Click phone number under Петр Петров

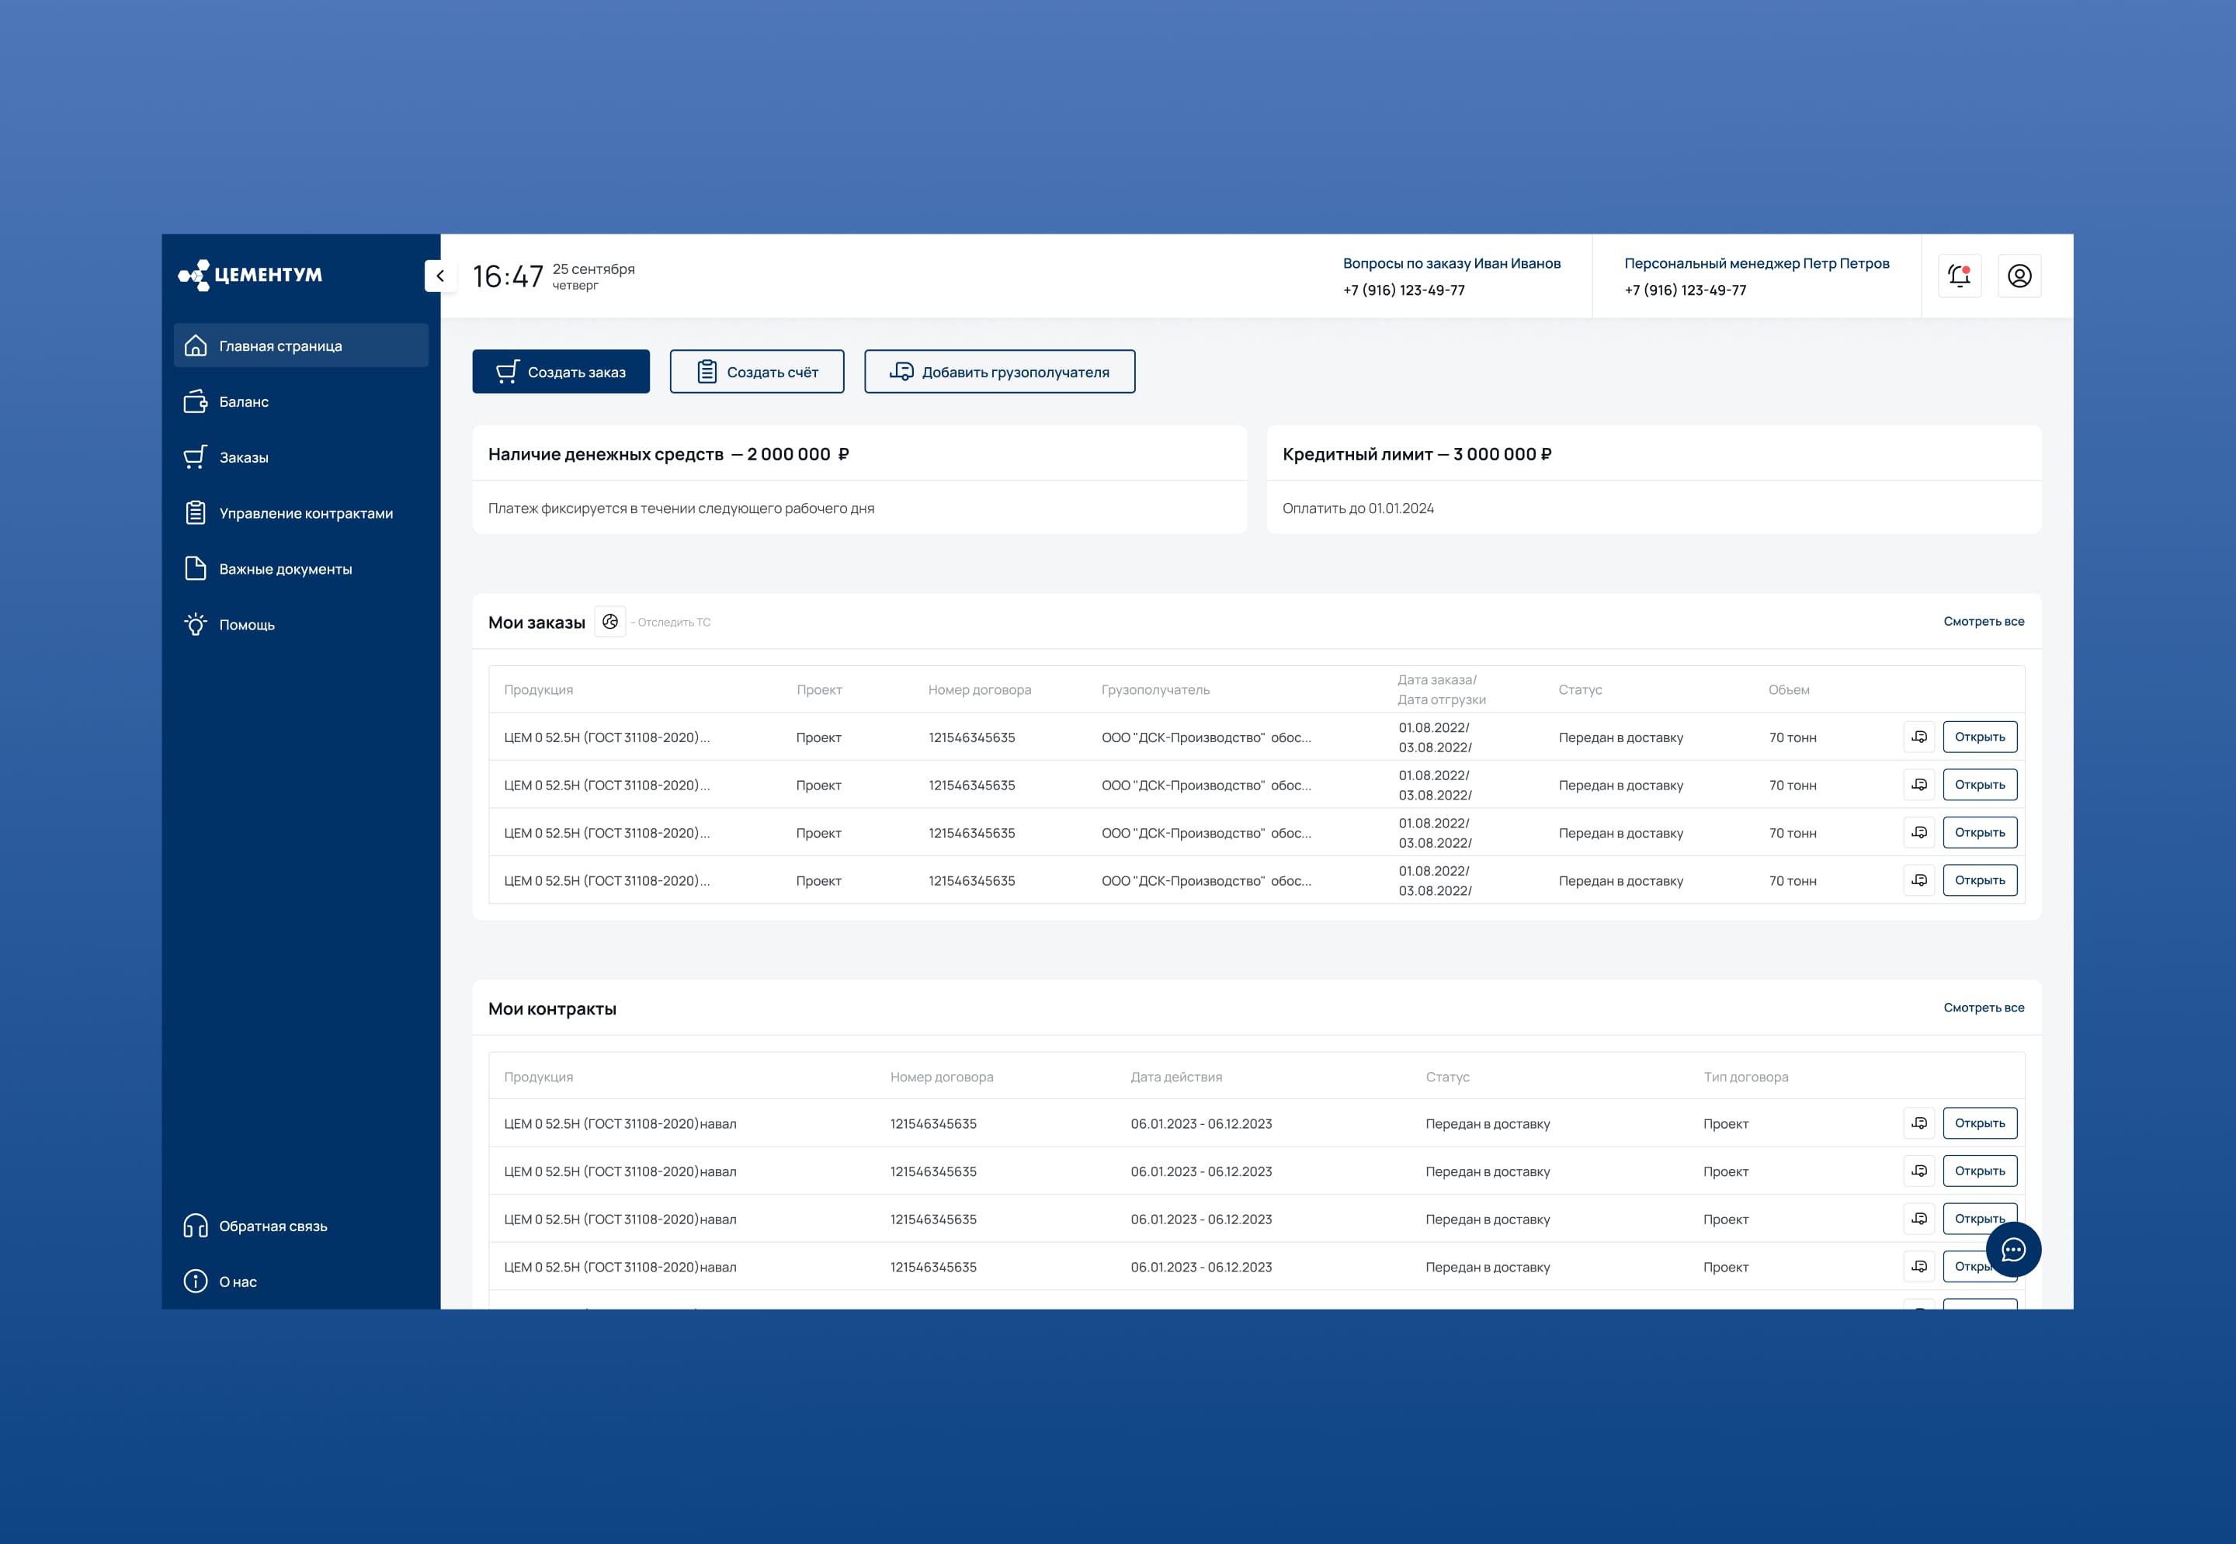tap(1686, 290)
